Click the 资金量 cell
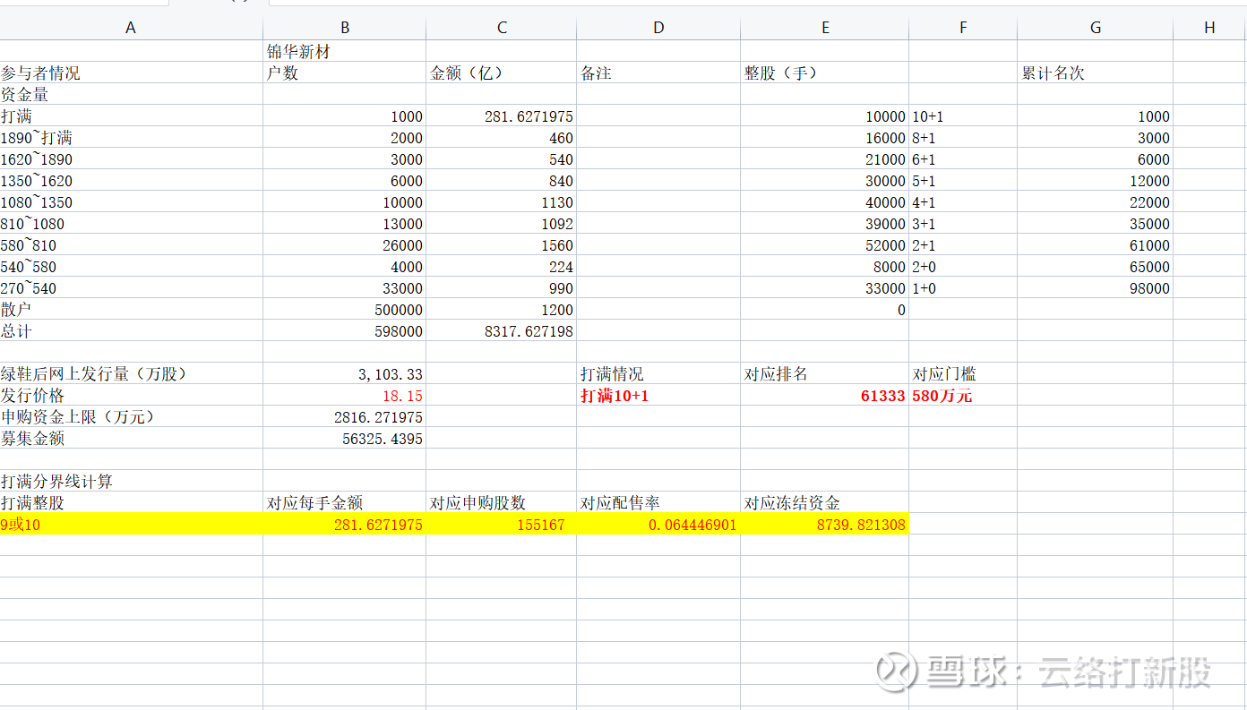Viewport: 1247px width, 710px height. click(131, 94)
